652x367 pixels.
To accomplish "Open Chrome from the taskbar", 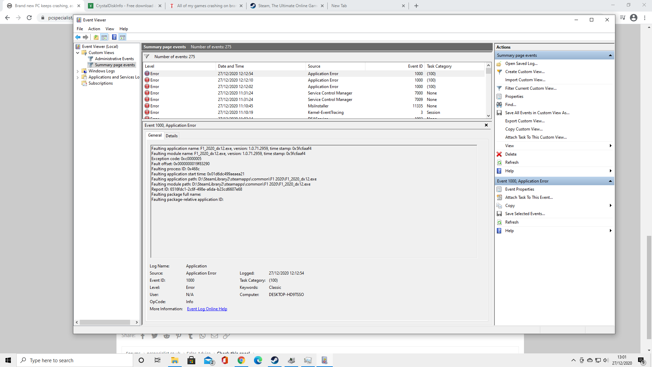I will pyautogui.click(x=241, y=360).
